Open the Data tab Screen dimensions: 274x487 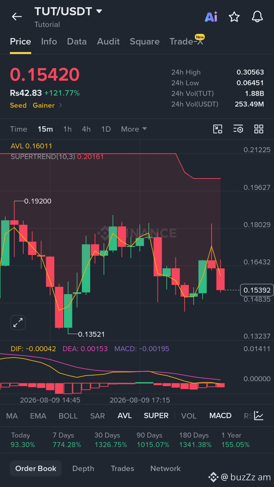pyautogui.click(x=77, y=41)
